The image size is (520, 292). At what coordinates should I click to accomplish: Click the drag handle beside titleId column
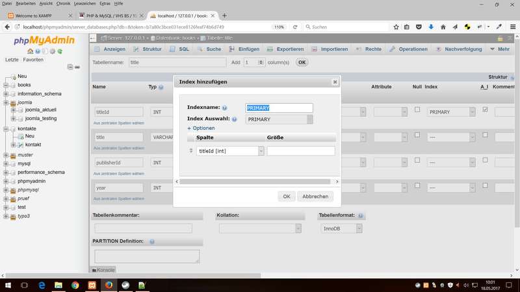[x=191, y=151]
